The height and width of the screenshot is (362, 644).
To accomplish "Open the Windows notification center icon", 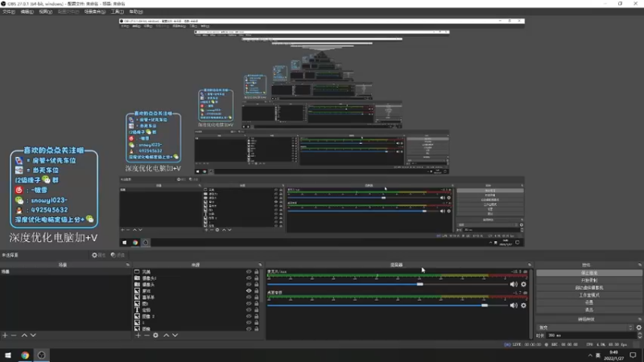I will pyautogui.click(x=633, y=356).
